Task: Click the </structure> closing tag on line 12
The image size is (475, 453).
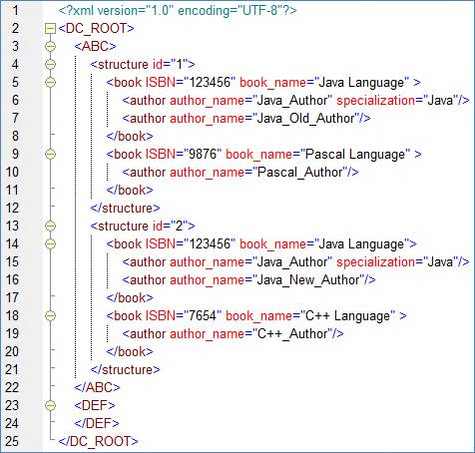Action: coord(125,209)
